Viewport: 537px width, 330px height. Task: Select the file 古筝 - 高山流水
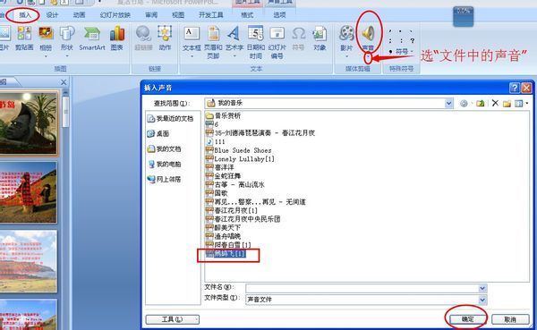tap(235, 184)
